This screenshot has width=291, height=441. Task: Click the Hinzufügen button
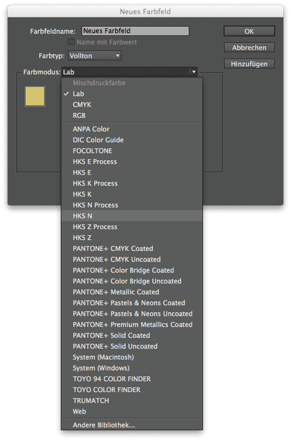(249, 64)
